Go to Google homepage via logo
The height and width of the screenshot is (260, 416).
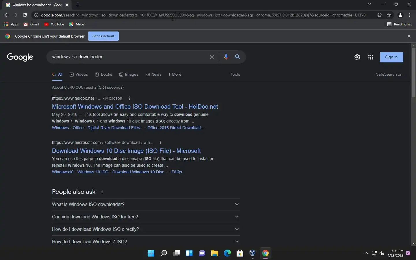pos(20,57)
